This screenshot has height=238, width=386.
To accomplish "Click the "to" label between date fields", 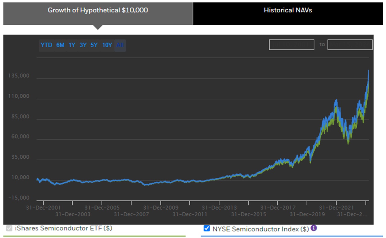I will coord(322,45).
